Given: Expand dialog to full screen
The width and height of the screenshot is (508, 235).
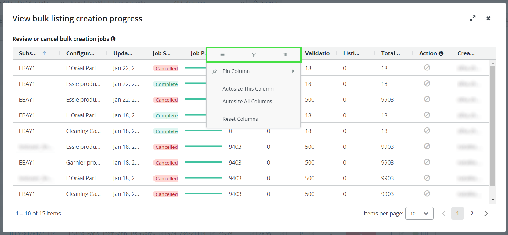Looking at the screenshot, I should click(472, 19).
